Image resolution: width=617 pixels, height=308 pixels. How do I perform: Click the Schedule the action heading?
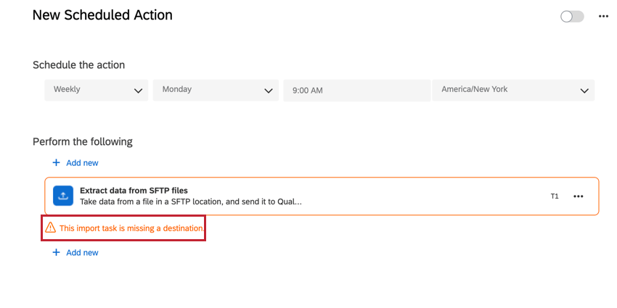coord(78,64)
